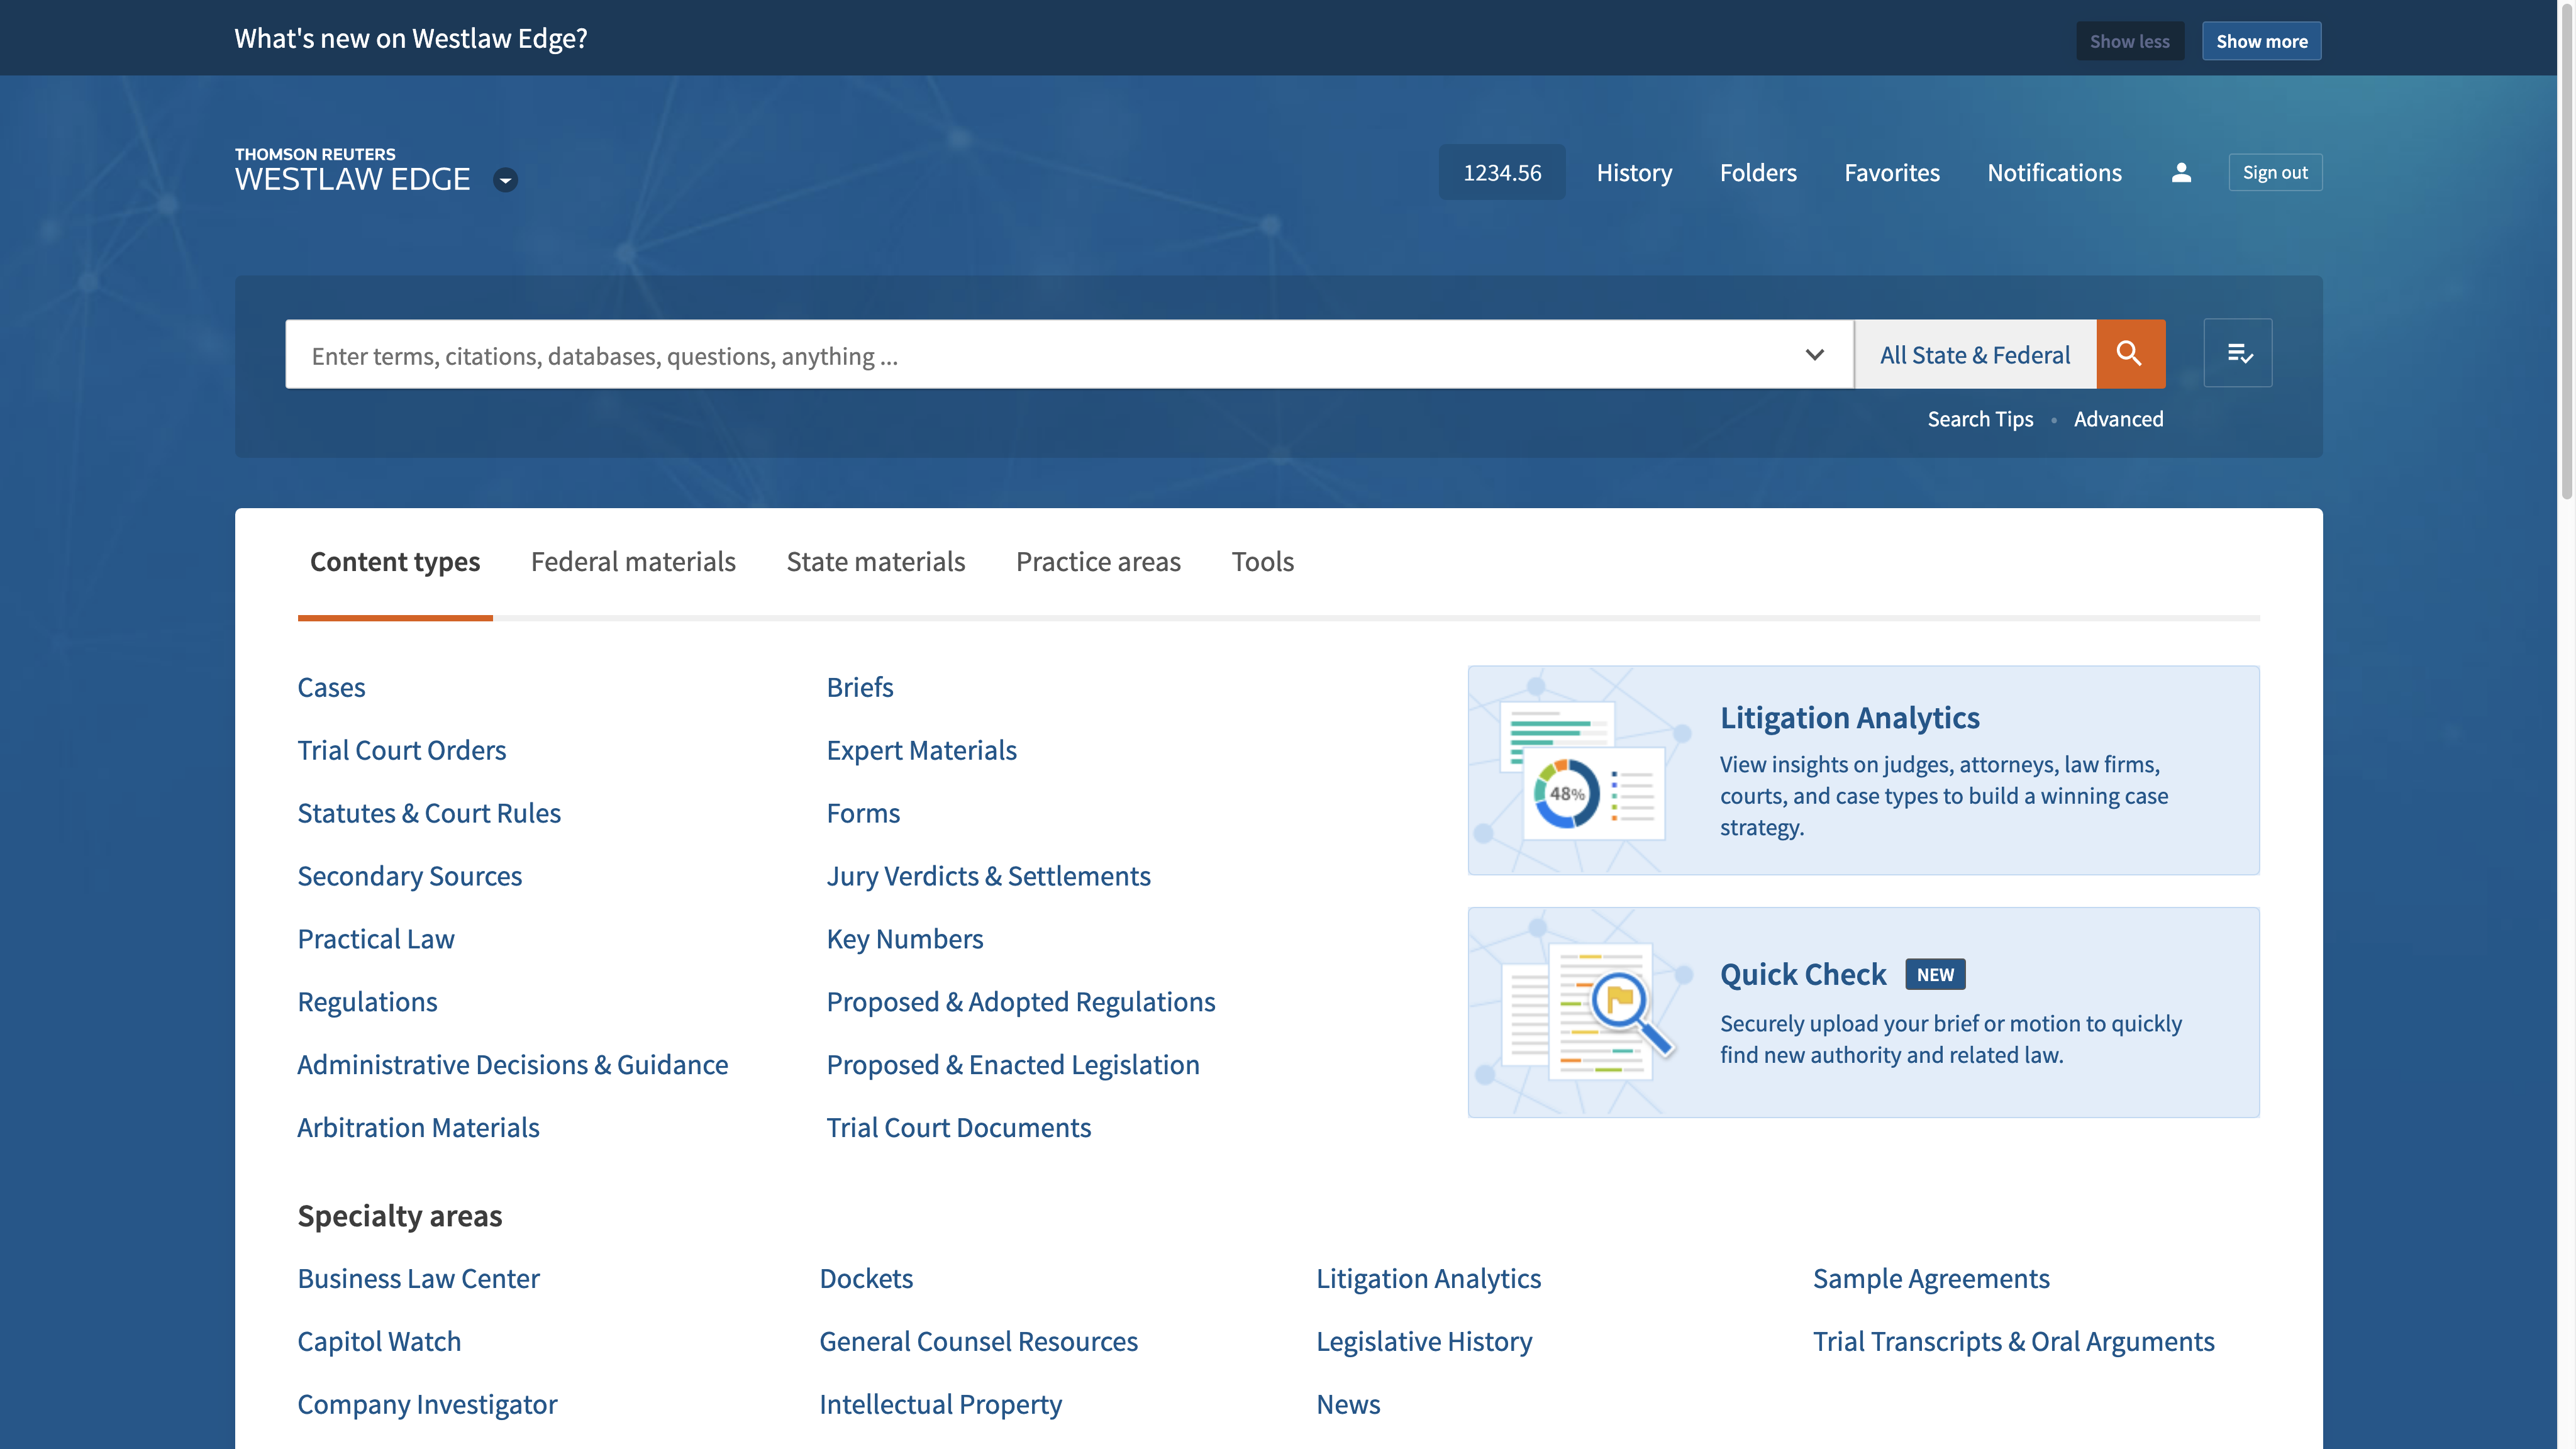Click the search checklist icon next to search
This screenshot has height=1449, width=2576.
tap(2238, 354)
